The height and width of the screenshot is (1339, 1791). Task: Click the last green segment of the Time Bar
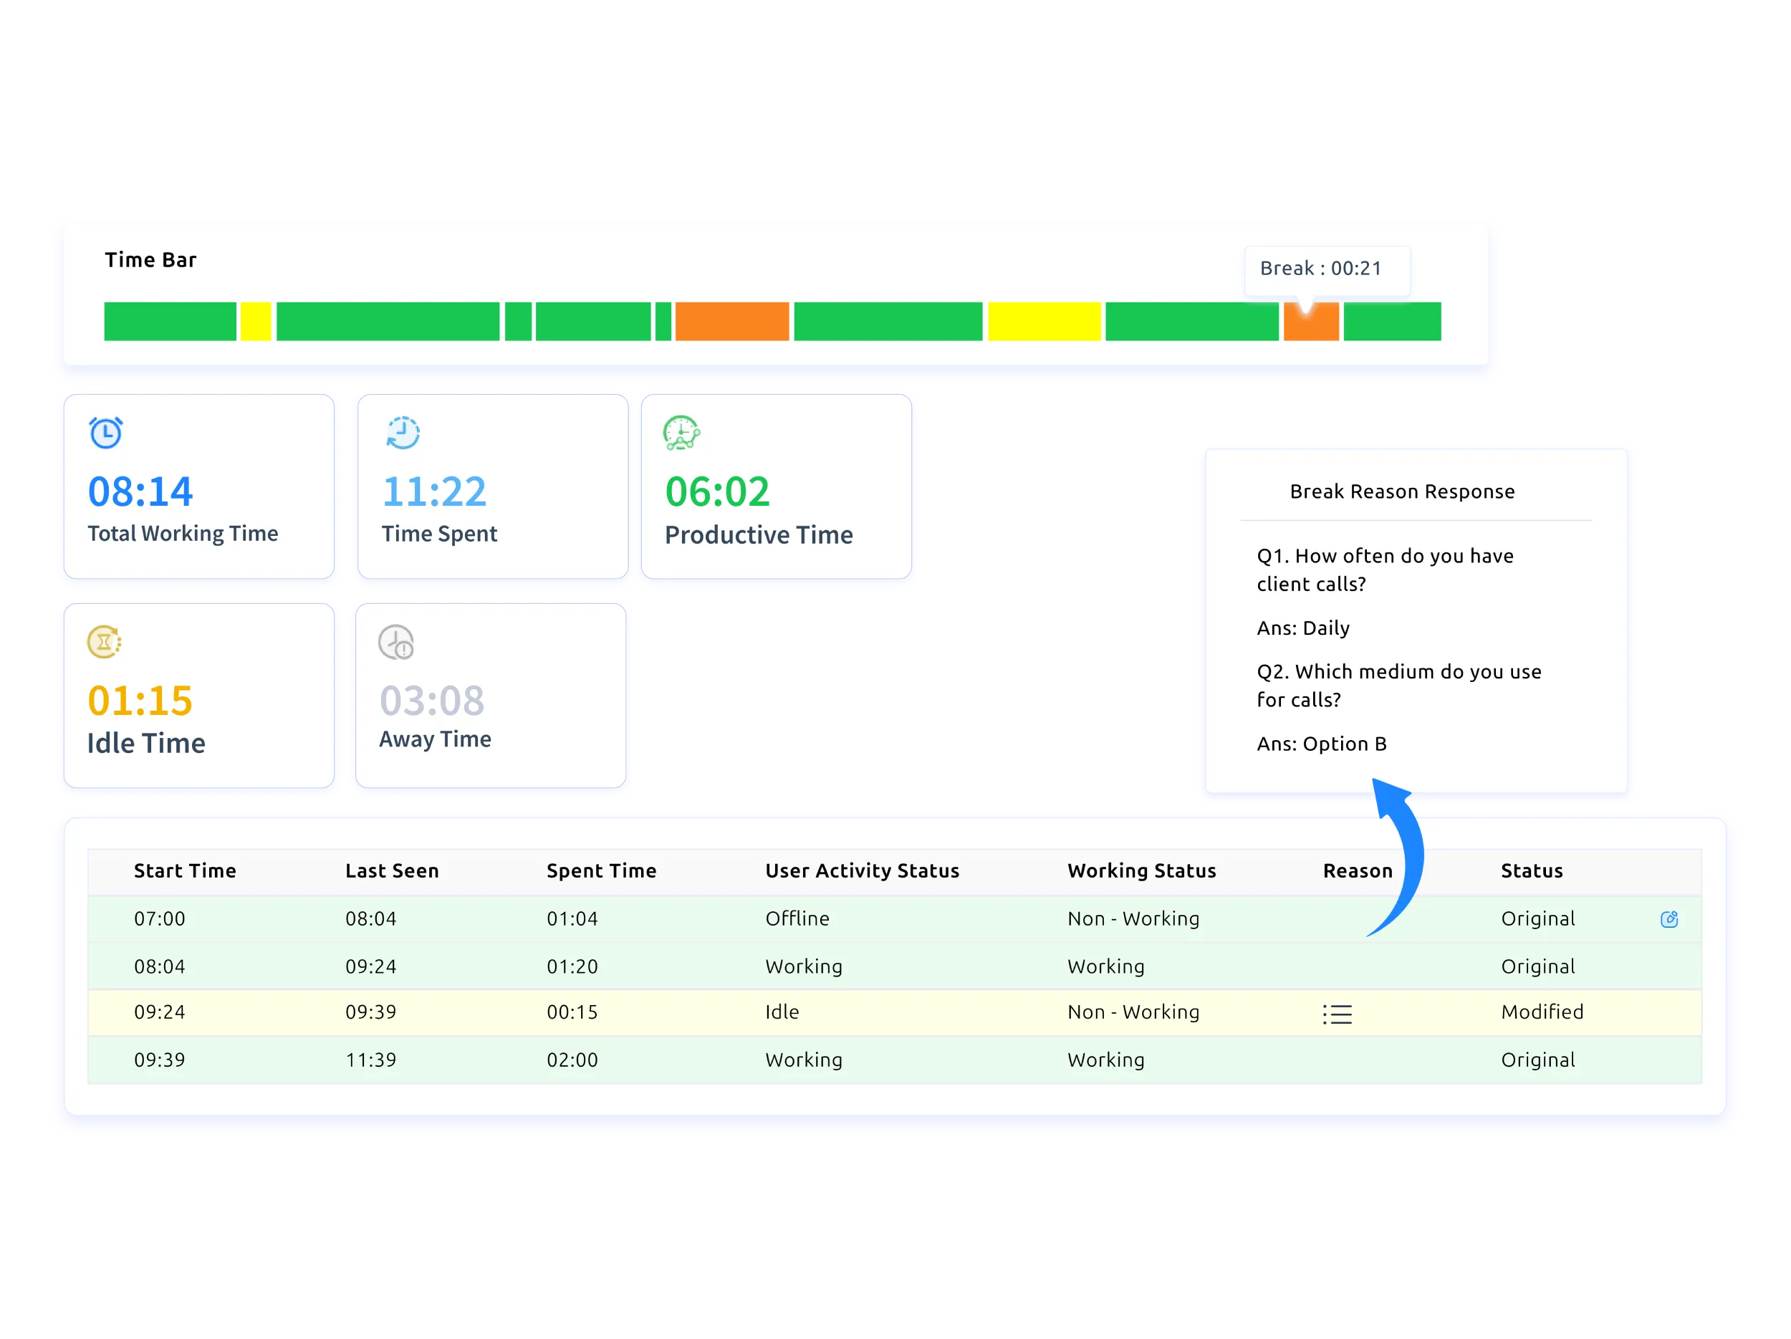click(1391, 322)
